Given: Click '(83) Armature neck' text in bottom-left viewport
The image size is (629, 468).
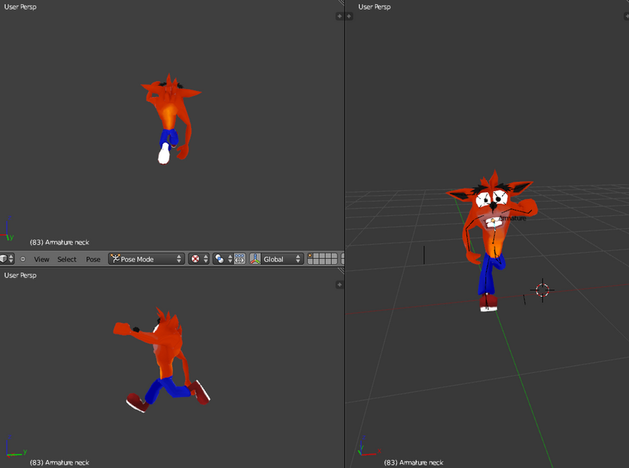Looking at the screenshot, I should tap(59, 462).
